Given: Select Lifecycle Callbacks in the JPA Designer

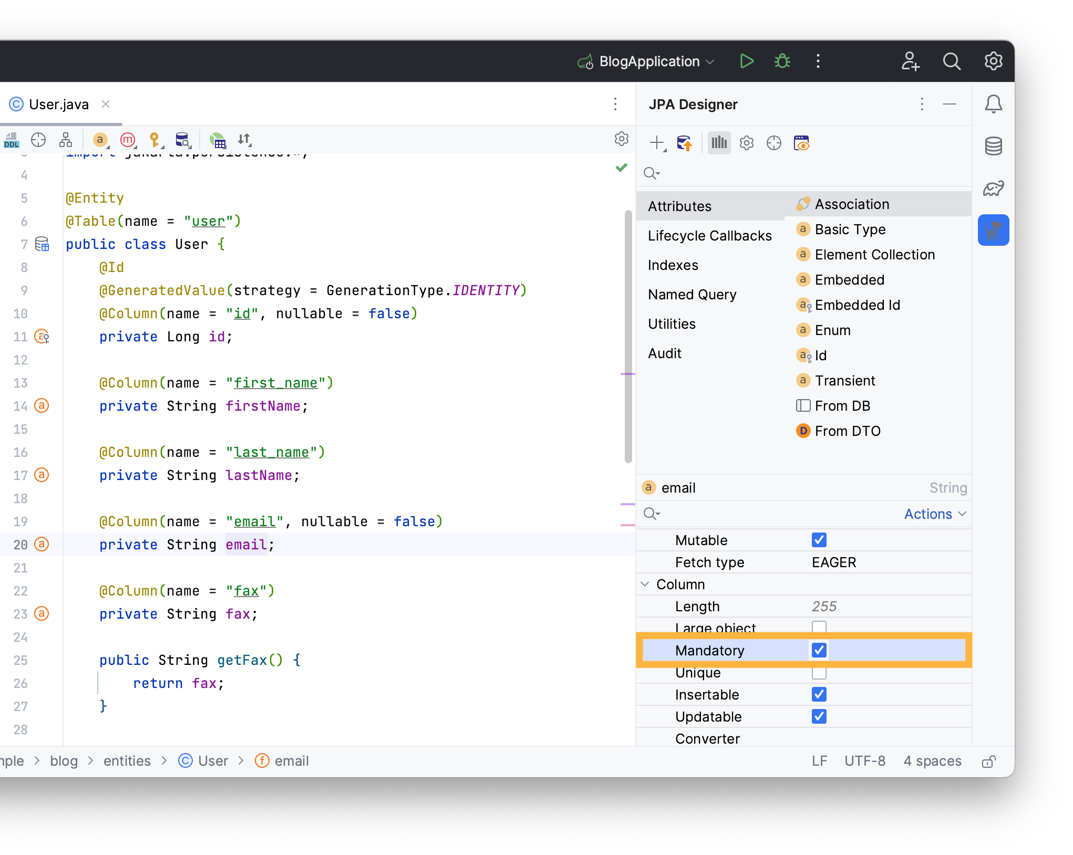Looking at the screenshot, I should pyautogui.click(x=710, y=235).
